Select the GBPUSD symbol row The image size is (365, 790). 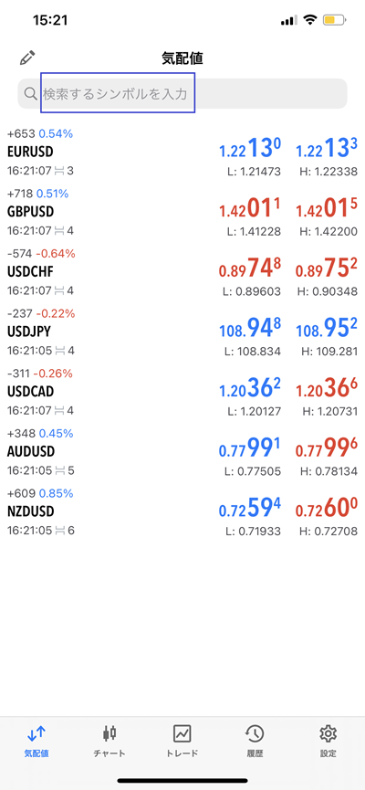(182, 212)
